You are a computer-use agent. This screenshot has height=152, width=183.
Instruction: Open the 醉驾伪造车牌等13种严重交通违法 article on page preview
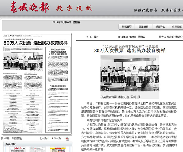coord(58,52)
